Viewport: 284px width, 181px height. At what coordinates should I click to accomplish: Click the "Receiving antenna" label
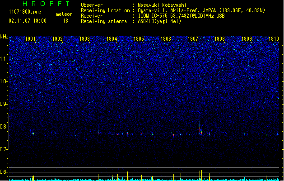click(x=104, y=21)
